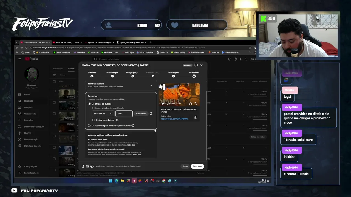The height and width of the screenshot is (197, 351).
Task: Check Definir como Estreia checkbox
Action: pos(94,120)
